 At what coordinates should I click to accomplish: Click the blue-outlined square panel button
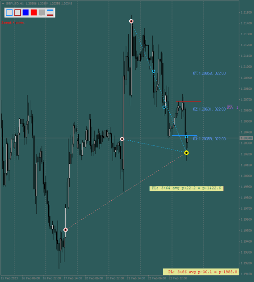click(x=9, y=13)
